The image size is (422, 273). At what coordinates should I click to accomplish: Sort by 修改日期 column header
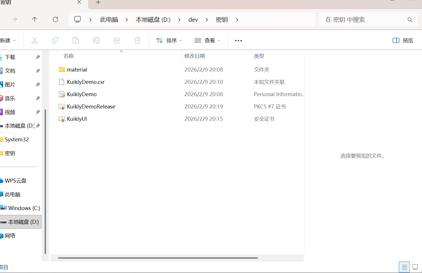pos(195,56)
